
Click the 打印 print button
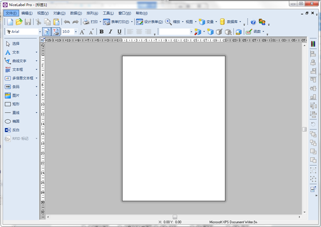(91, 22)
